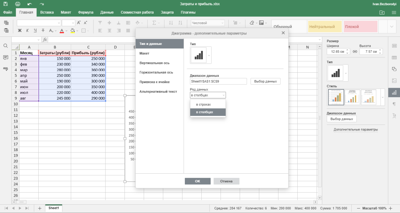This screenshot has width=400, height=213.
Task: Select the 'Плохой' cell style
Action: (360, 26)
